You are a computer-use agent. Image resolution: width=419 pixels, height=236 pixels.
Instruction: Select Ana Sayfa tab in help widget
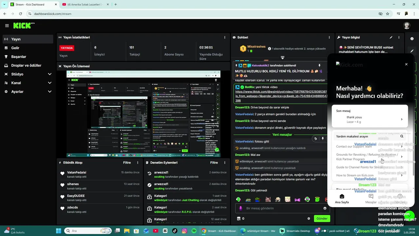tap(342, 199)
